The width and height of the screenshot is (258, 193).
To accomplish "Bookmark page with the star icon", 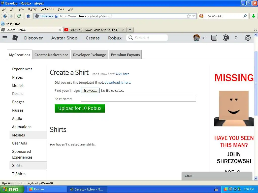I will [188, 16].
